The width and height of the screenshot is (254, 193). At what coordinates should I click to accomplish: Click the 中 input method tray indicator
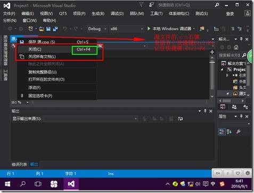pos(213,183)
